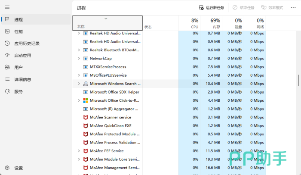Viewport: 301px width, 175px height.
Task: Sort by the 磁盘 column header
Action: click(233, 23)
